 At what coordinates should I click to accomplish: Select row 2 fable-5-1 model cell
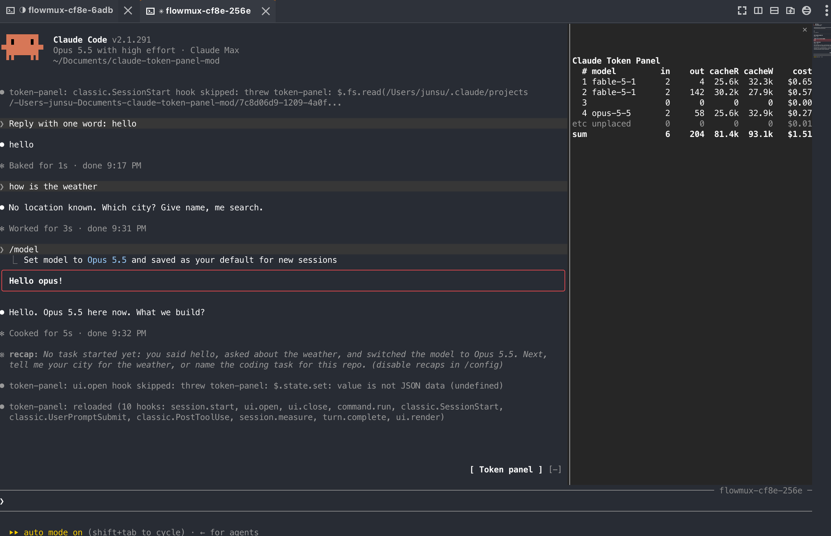pyautogui.click(x=614, y=92)
